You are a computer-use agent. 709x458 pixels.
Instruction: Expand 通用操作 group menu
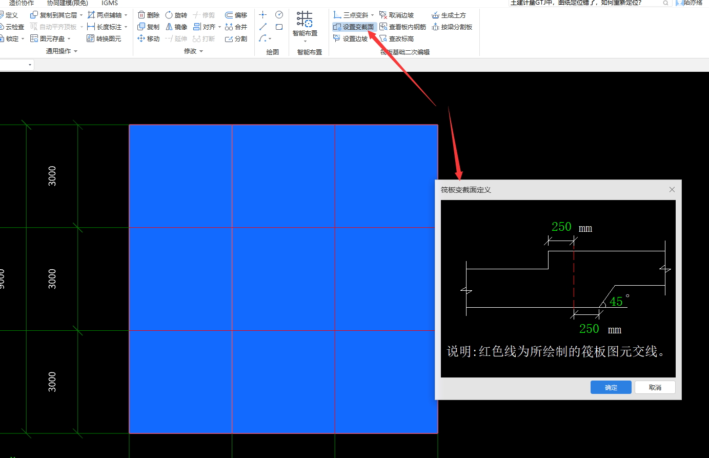[62, 51]
